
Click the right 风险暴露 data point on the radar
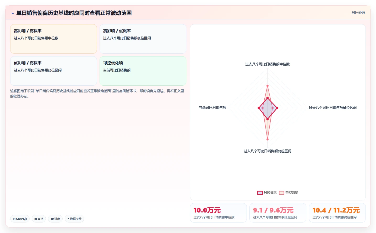click(x=277, y=108)
